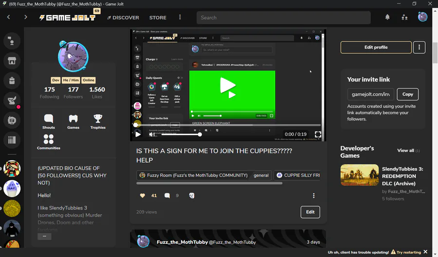Copy the invite link

(x=407, y=94)
